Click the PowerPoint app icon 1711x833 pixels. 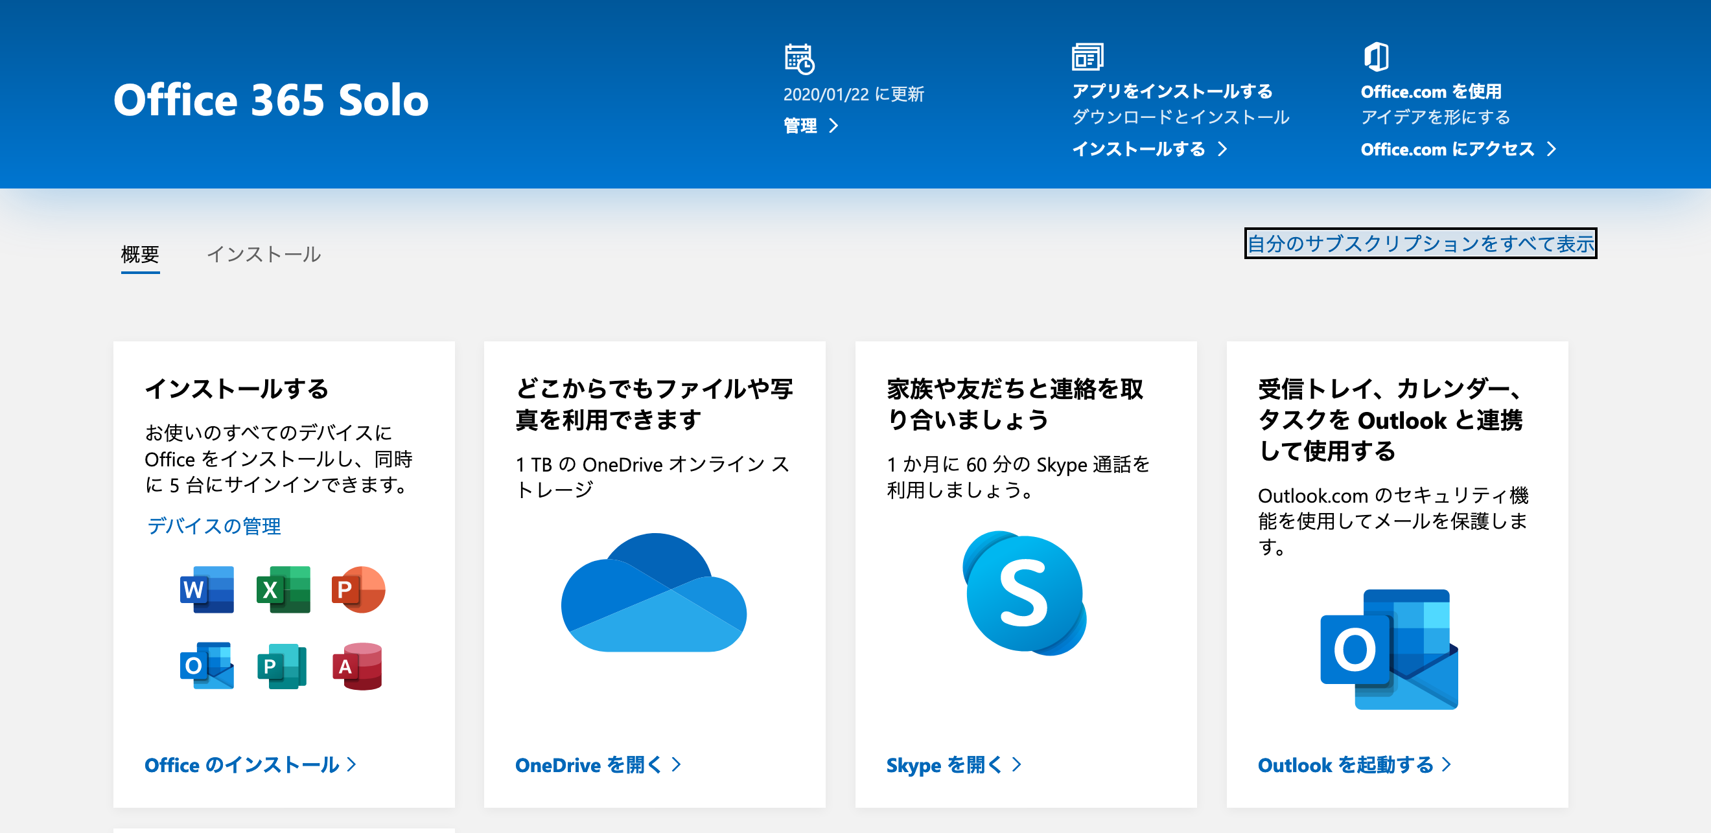pos(358,589)
